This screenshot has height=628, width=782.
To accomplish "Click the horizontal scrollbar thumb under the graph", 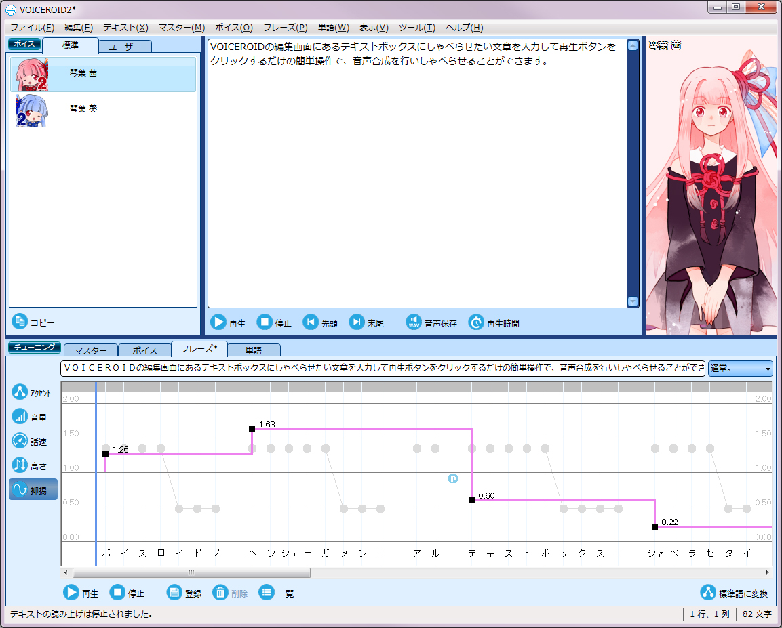I will coord(191,572).
